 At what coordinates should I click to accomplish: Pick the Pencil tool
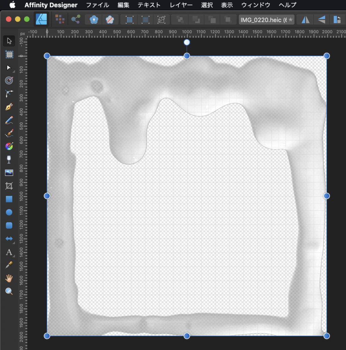pyautogui.click(x=9, y=120)
